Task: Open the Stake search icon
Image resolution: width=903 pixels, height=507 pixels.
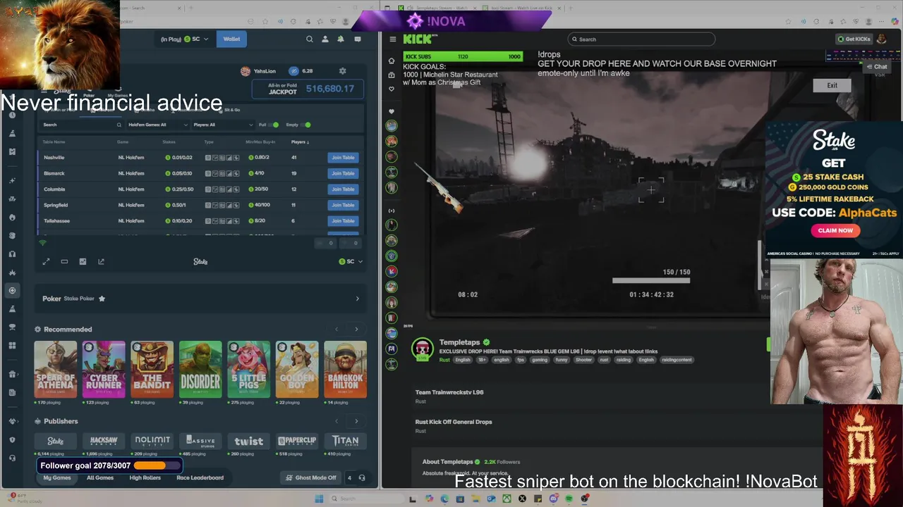Action: pos(309,39)
